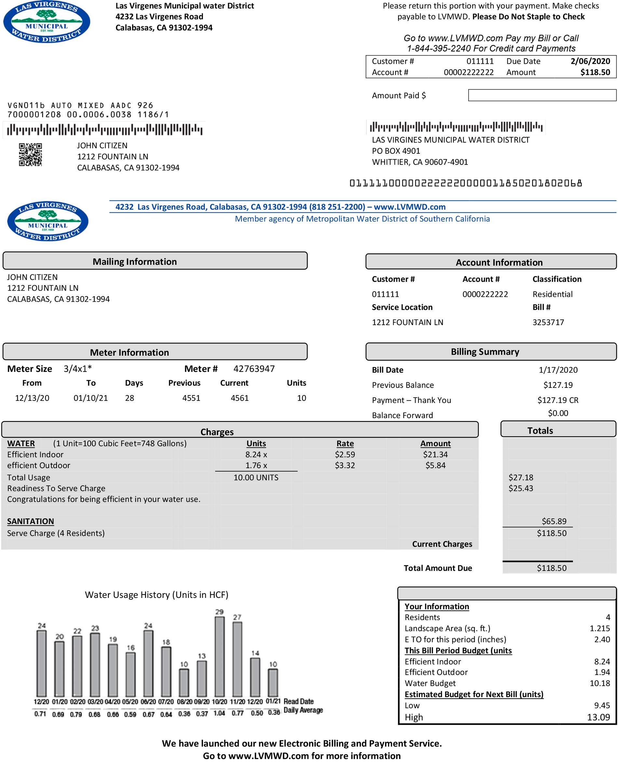
Task: Click the barcode above the Whittier remittance address
Action: pos(456,127)
